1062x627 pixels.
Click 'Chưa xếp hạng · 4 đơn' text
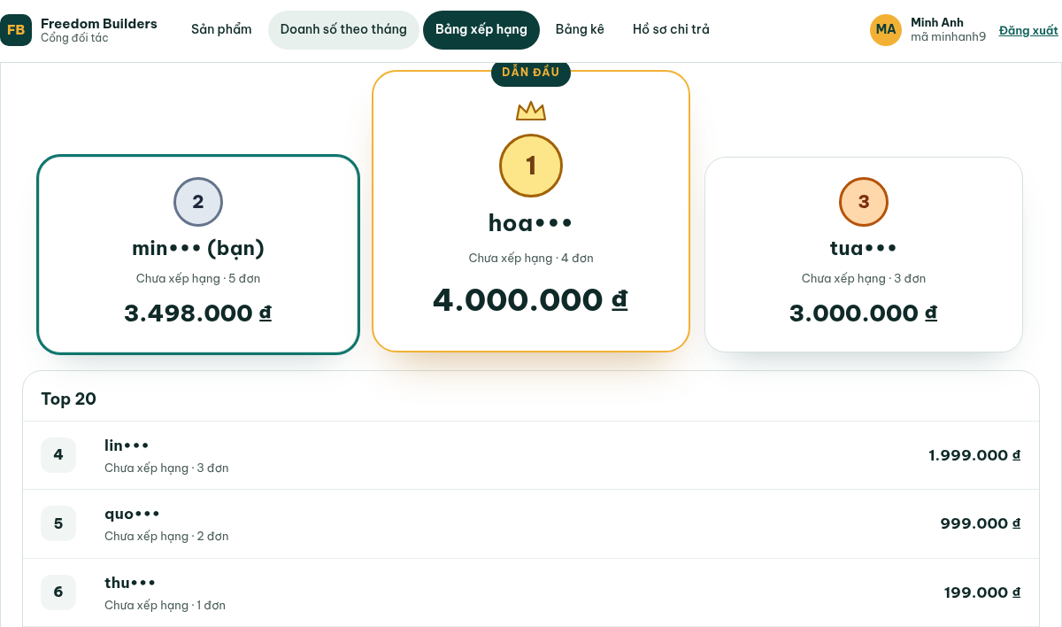pos(531,259)
